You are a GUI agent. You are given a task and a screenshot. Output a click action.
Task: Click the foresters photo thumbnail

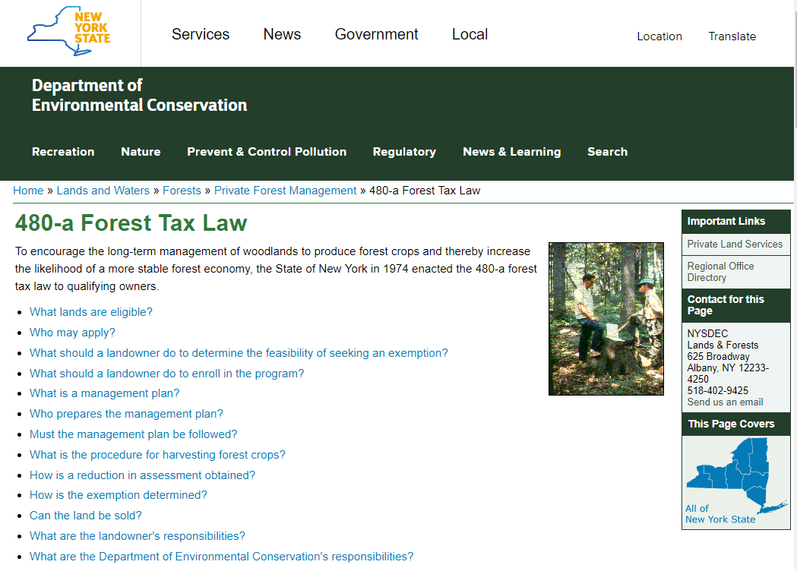pyautogui.click(x=606, y=318)
